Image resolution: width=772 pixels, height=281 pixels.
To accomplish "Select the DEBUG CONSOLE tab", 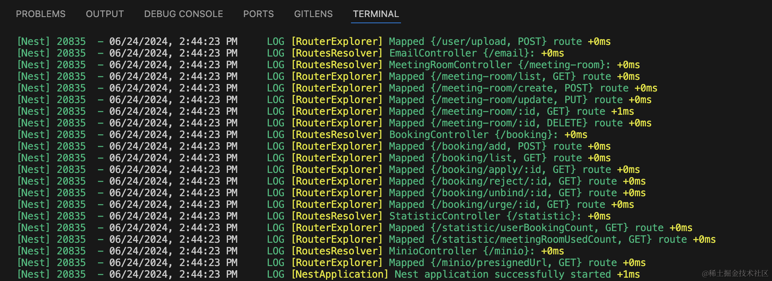I will click(183, 14).
